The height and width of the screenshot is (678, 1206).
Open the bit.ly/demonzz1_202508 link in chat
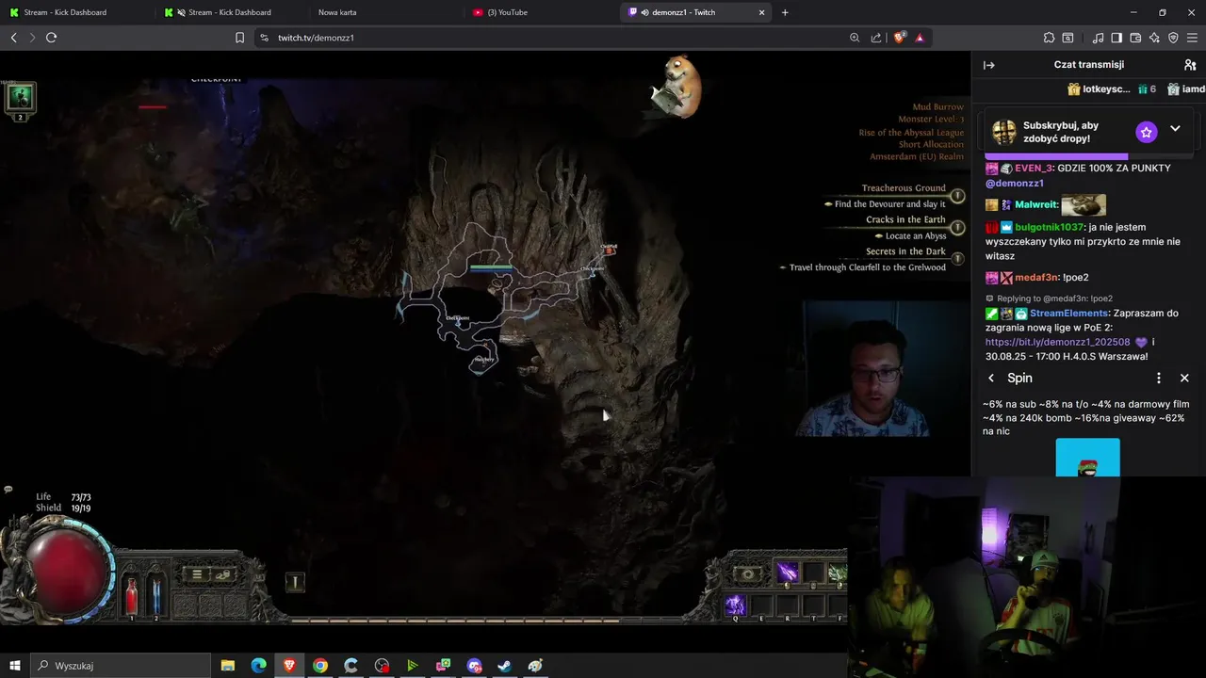tap(1057, 342)
